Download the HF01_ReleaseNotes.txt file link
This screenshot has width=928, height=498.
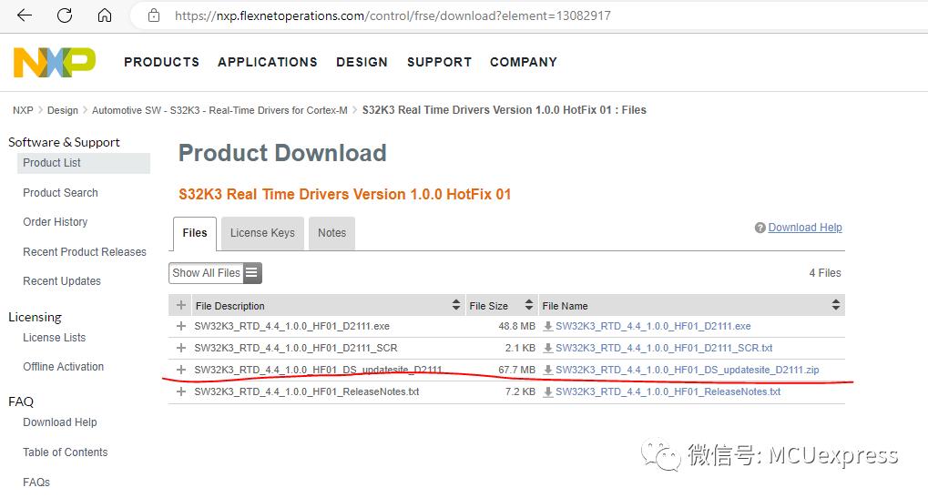pos(668,392)
